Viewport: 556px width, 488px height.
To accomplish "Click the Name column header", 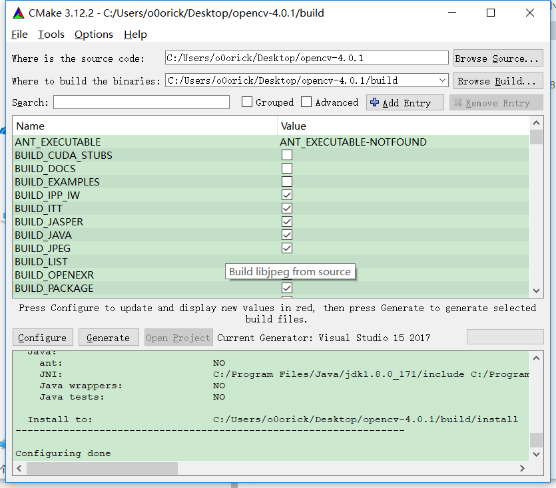I will pos(144,126).
